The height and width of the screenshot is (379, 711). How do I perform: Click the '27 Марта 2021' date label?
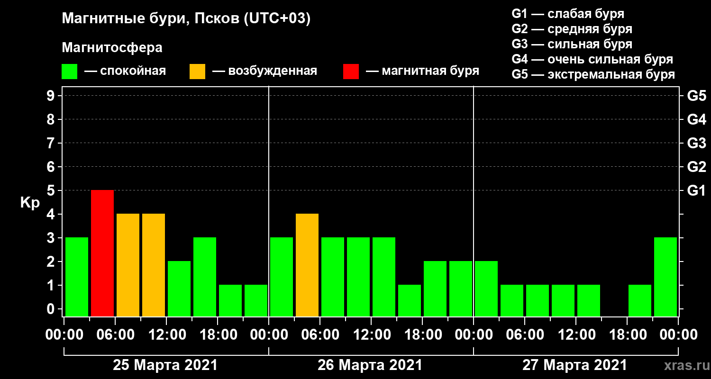(574, 365)
